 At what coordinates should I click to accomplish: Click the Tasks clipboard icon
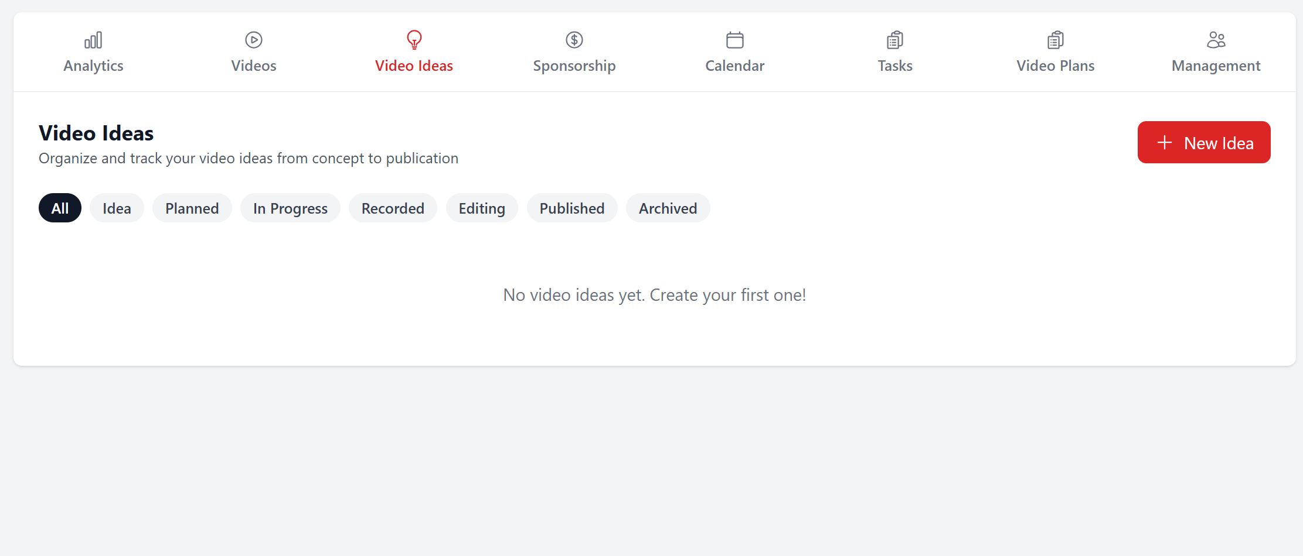[895, 40]
